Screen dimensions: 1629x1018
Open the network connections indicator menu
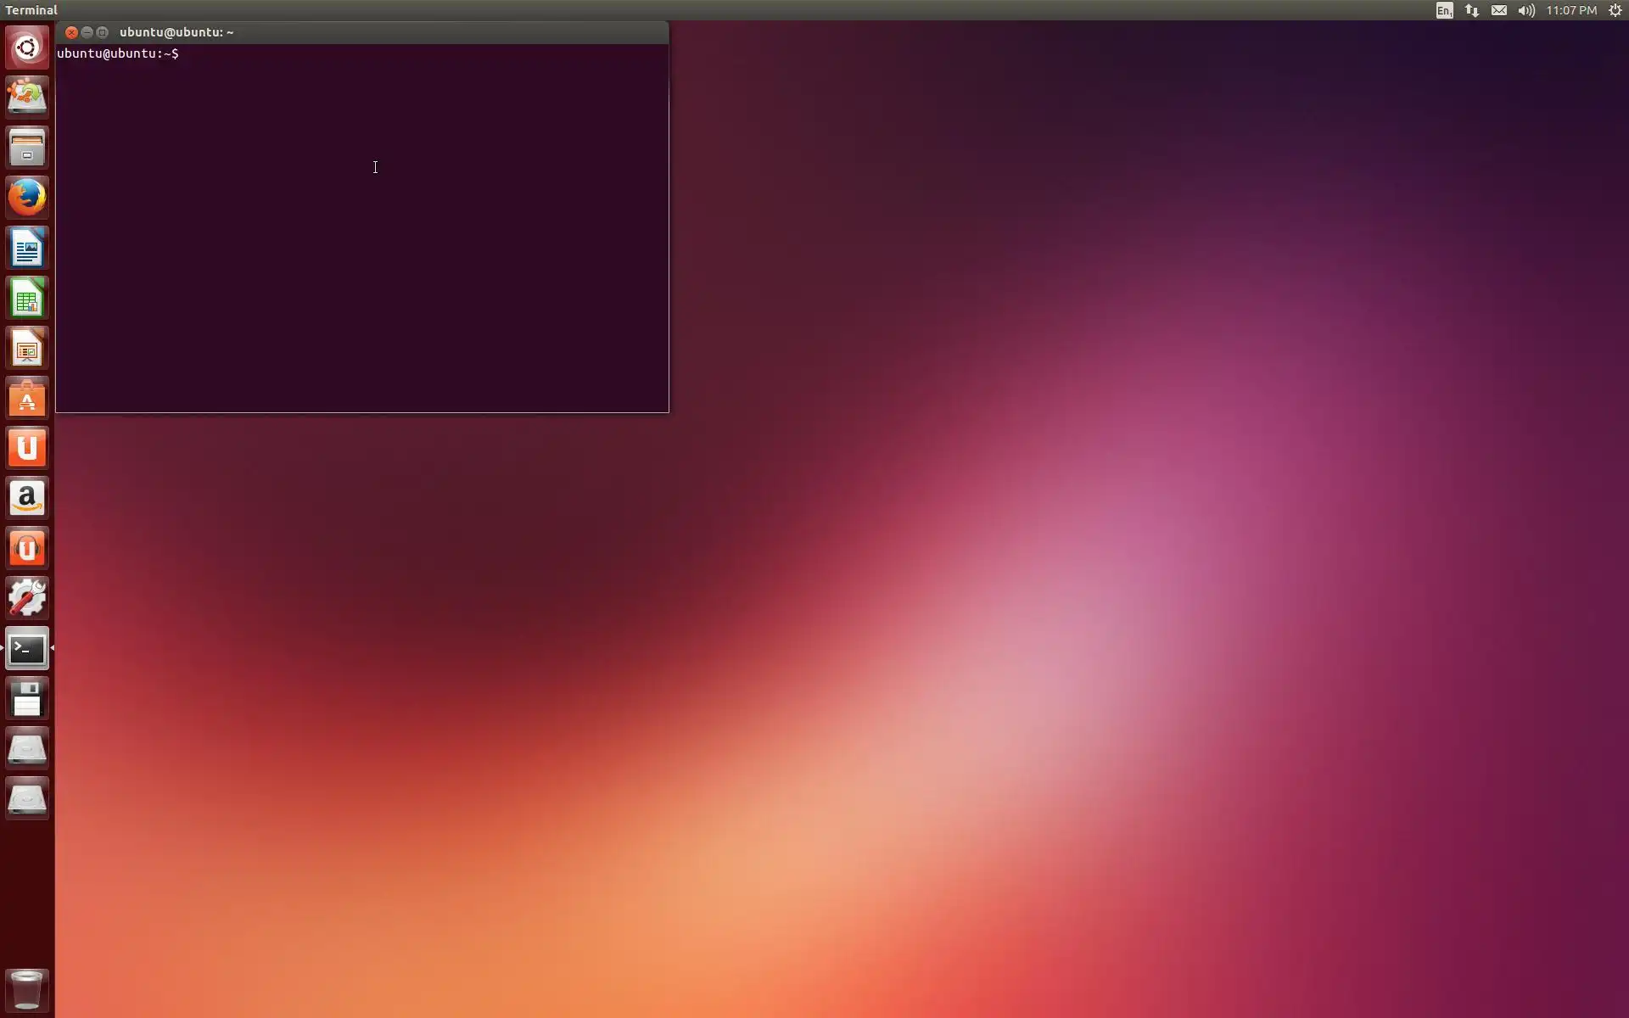(1472, 10)
